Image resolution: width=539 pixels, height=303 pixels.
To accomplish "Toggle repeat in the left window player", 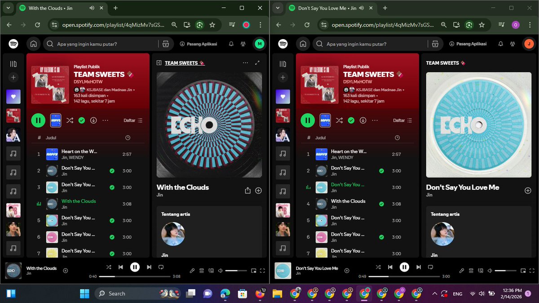I will pyautogui.click(x=161, y=267).
